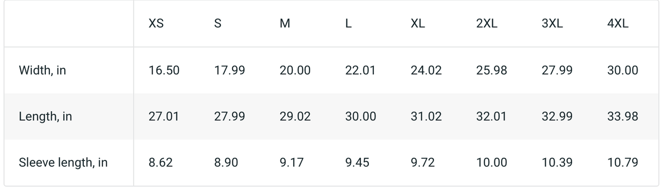Select the 2XL sleeve length value 10.00
This screenshot has width=662, height=187.
point(492,163)
